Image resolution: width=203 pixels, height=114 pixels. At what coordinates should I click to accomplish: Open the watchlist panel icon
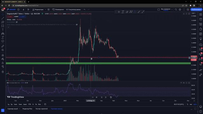[201, 15]
